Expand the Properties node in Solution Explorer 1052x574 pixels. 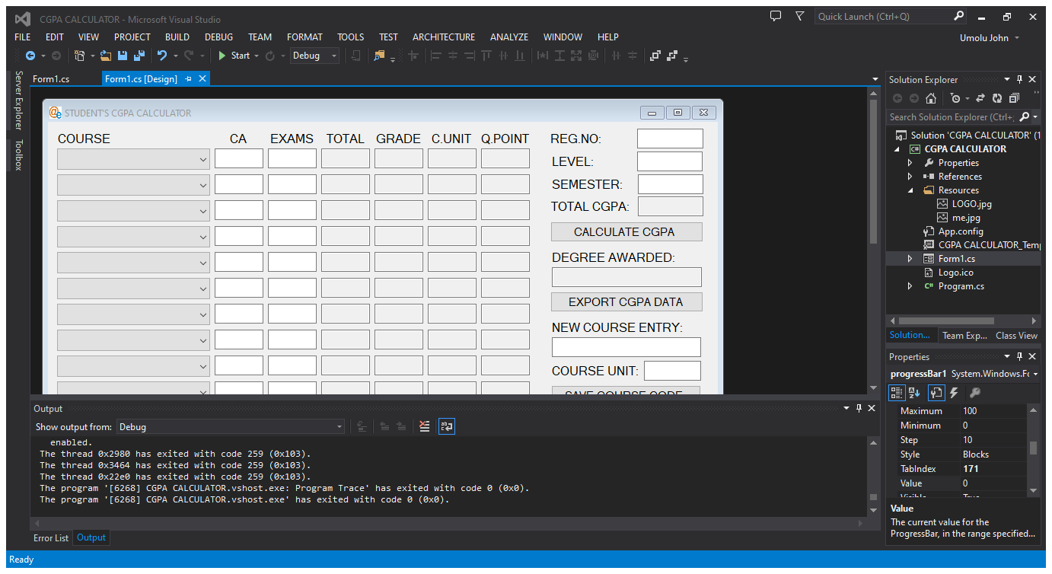[910, 163]
